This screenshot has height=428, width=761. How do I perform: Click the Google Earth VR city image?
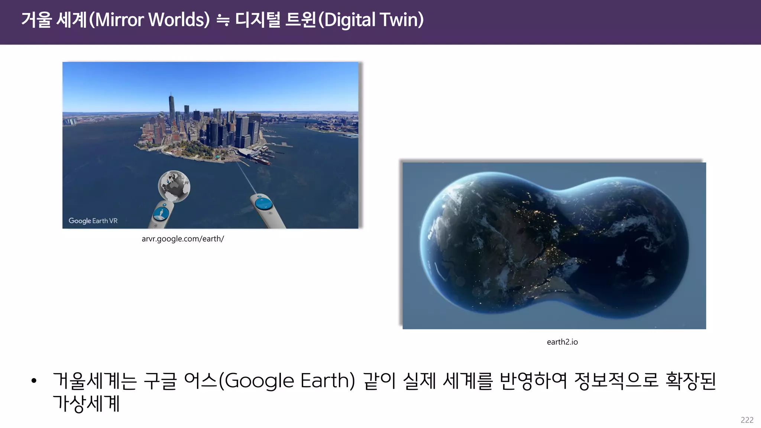click(x=210, y=145)
